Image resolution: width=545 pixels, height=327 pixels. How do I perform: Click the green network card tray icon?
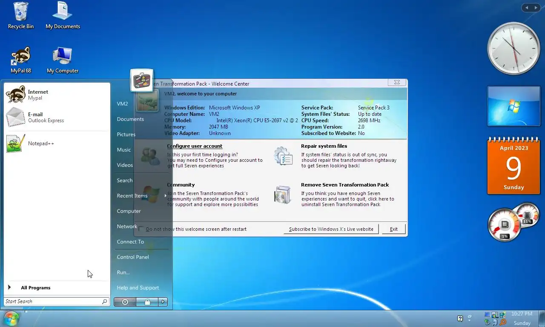[487, 322]
